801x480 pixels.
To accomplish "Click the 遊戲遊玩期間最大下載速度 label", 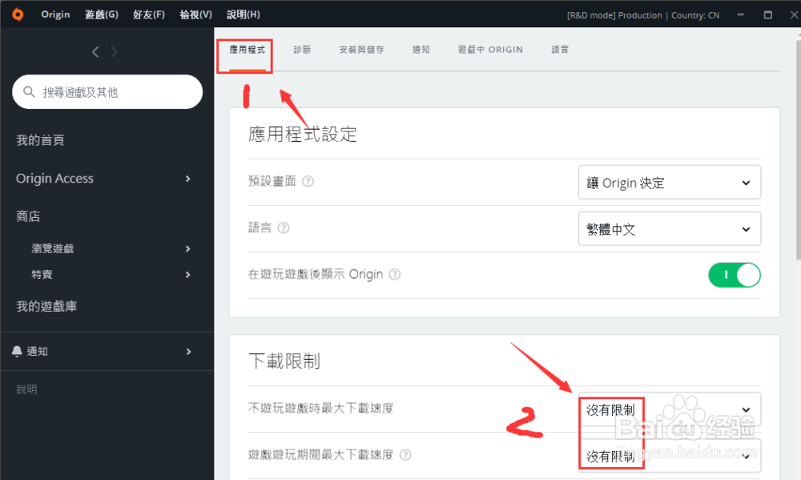I will [x=321, y=454].
